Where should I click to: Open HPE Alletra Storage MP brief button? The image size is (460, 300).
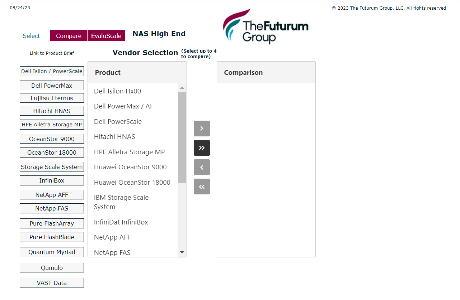(52, 125)
